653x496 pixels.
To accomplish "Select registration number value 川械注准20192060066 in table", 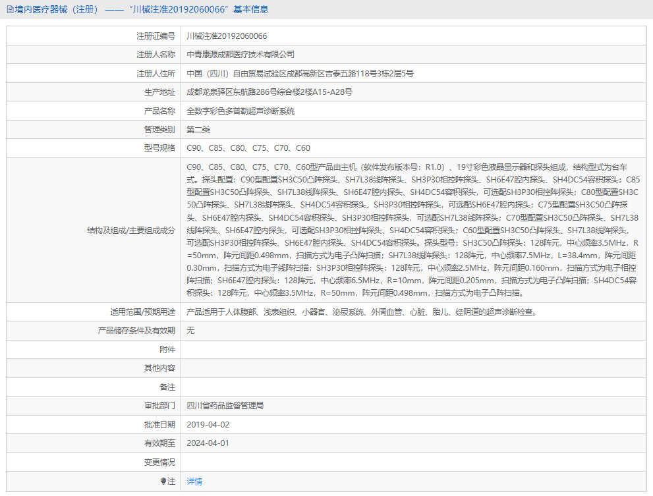I will 227,36.
